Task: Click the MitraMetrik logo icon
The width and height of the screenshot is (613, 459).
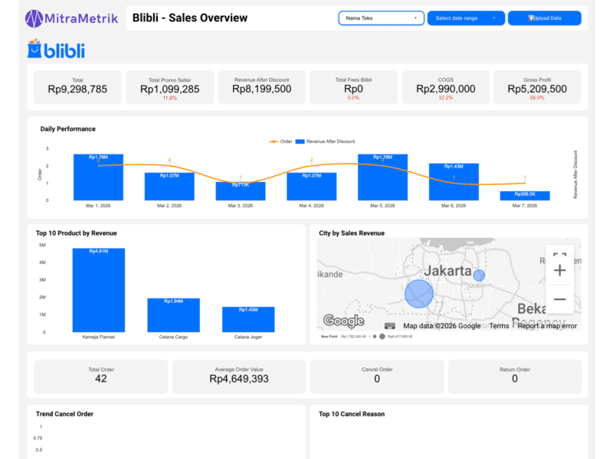Action: click(35, 18)
